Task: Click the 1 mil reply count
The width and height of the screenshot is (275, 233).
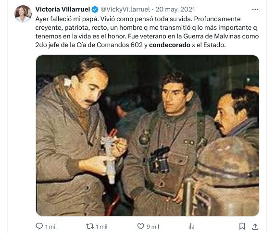Action: pyautogui.click(x=51, y=227)
